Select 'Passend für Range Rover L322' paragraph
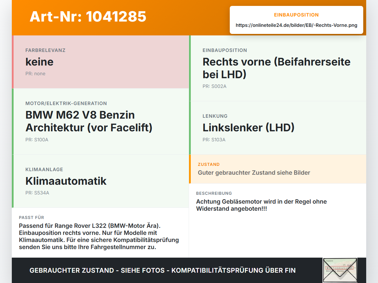This screenshot has width=378, height=283. pos(99,236)
